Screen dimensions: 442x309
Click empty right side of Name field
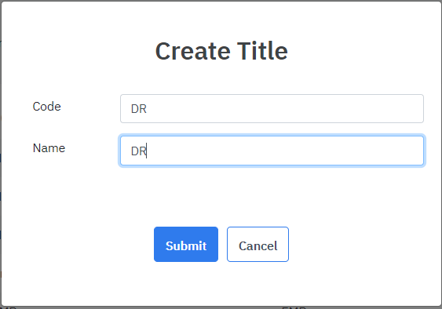[310, 151]
